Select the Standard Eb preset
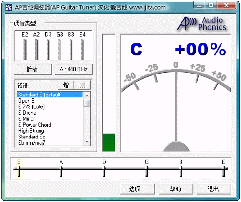241x202 pixels. pyautogui.click(x=50, y=137)
